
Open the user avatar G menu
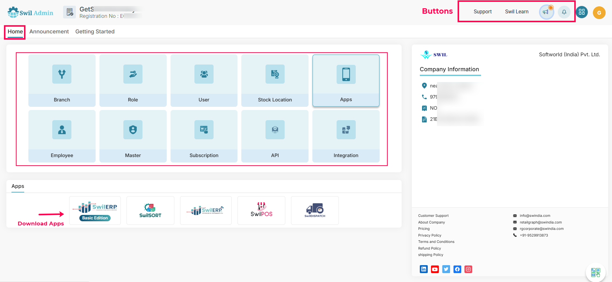(x=599, y=13)
